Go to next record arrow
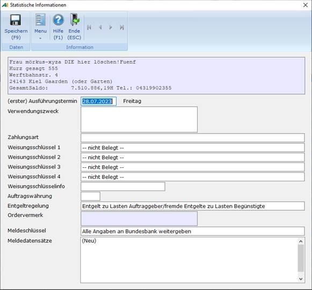The width and height of the screenshot is (312, 290). [x=111, y=27]
